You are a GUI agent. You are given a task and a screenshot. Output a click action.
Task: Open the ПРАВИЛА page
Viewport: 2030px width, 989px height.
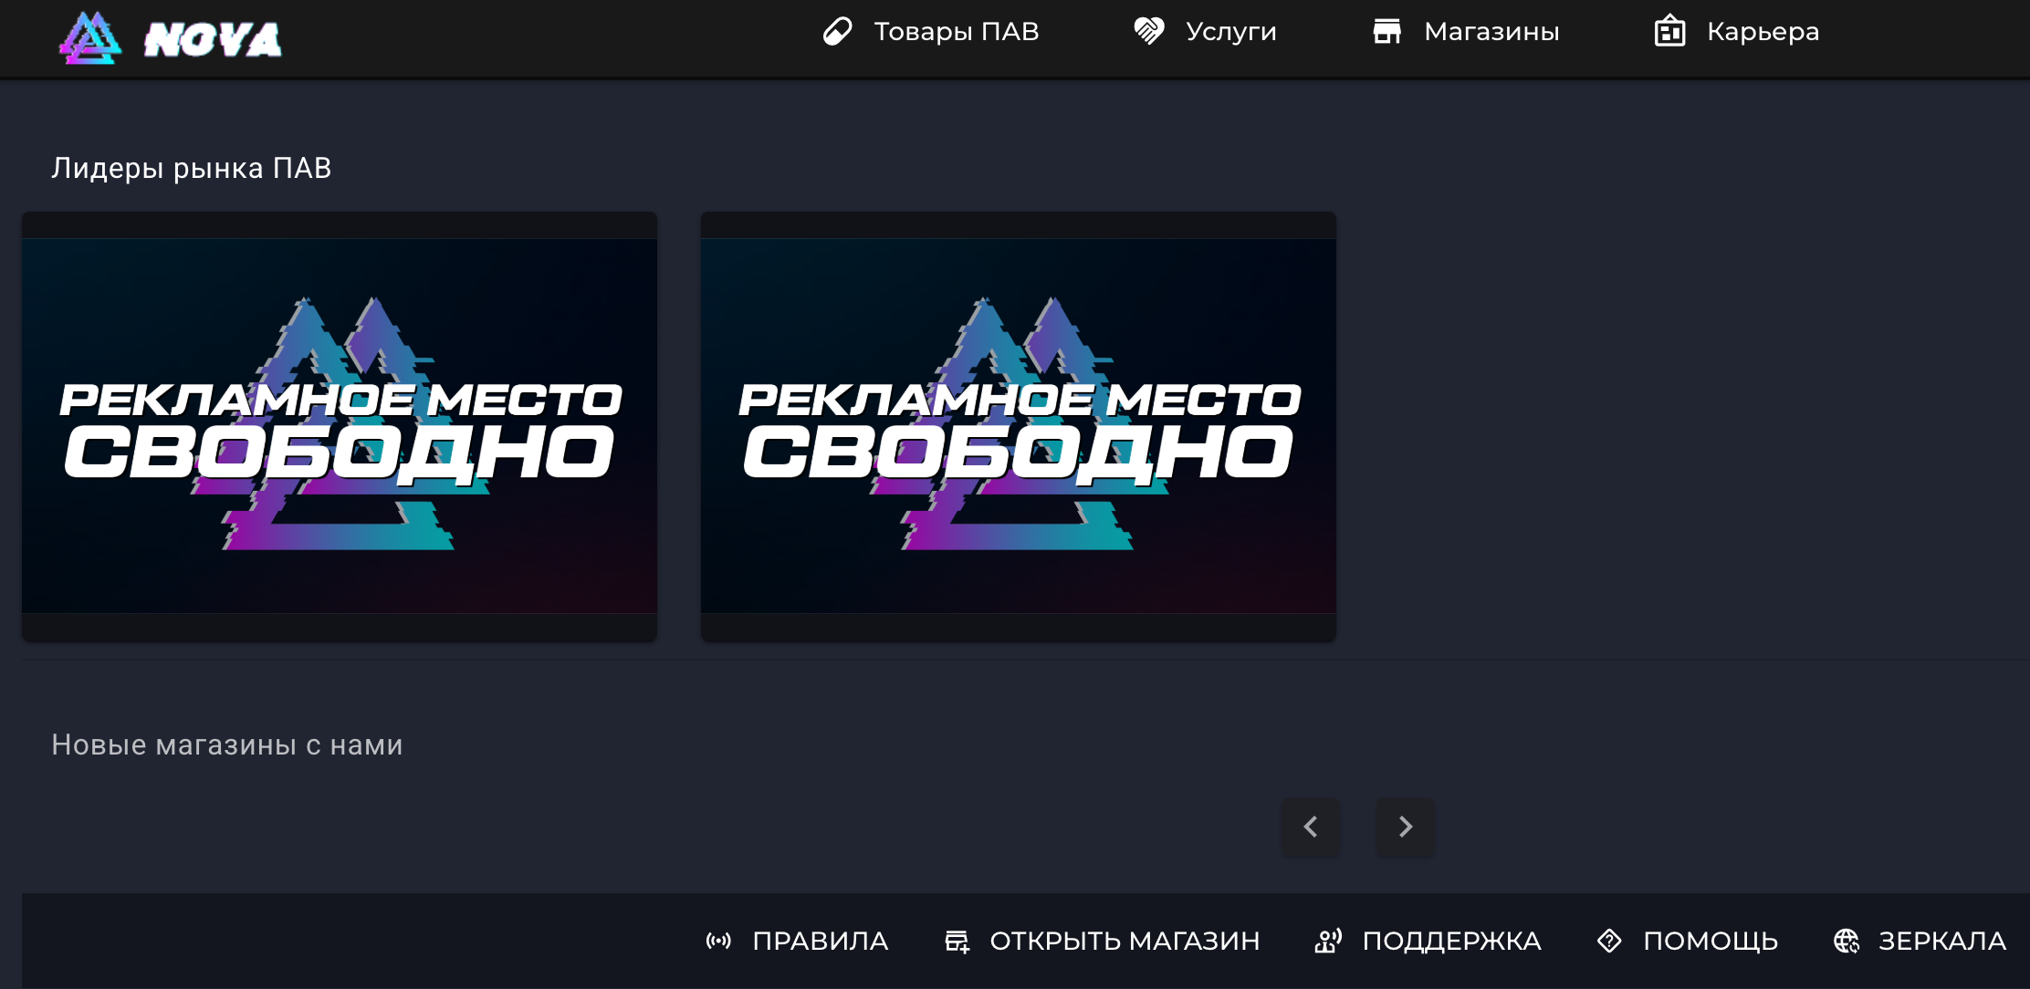tap(821, 941)
